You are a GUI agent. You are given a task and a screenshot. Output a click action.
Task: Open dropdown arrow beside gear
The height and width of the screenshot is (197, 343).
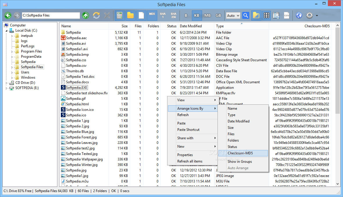click(x=317, y=16)
